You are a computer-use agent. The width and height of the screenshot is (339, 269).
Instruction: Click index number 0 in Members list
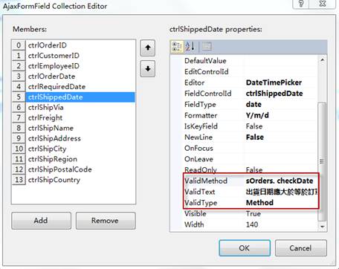pyautogui.click(x=19, y=45)
